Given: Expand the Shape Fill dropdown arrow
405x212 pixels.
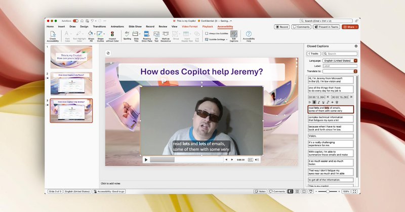Looking at the screenshot, I should [x=95, y=34].
